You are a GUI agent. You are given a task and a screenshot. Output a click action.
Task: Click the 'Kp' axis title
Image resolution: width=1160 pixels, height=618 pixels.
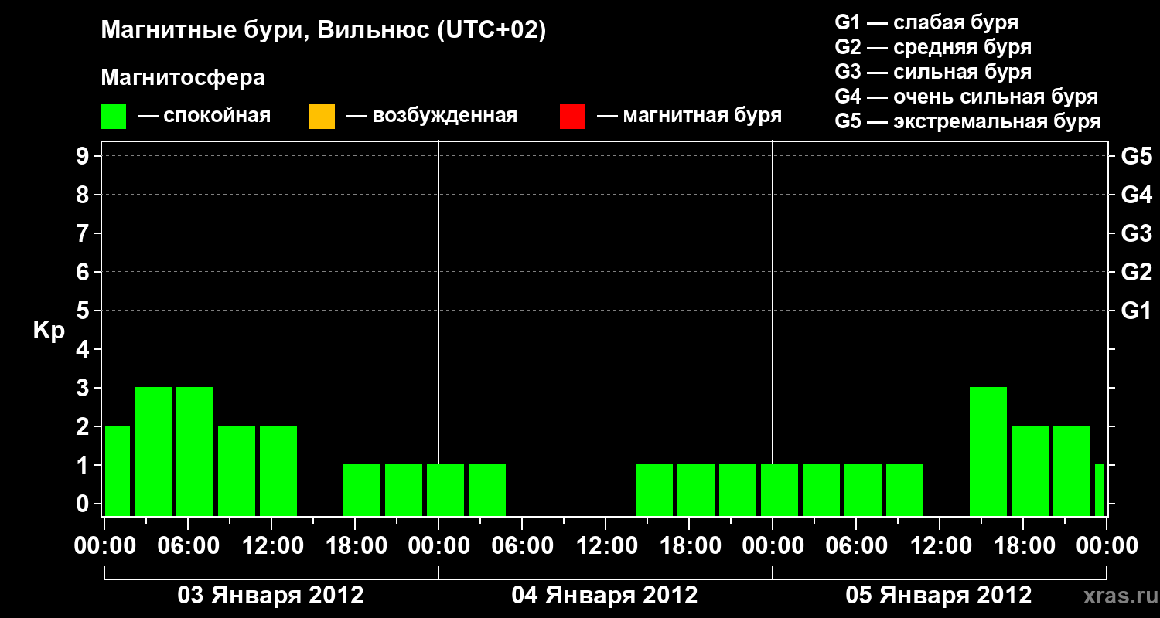coord(49,331)
